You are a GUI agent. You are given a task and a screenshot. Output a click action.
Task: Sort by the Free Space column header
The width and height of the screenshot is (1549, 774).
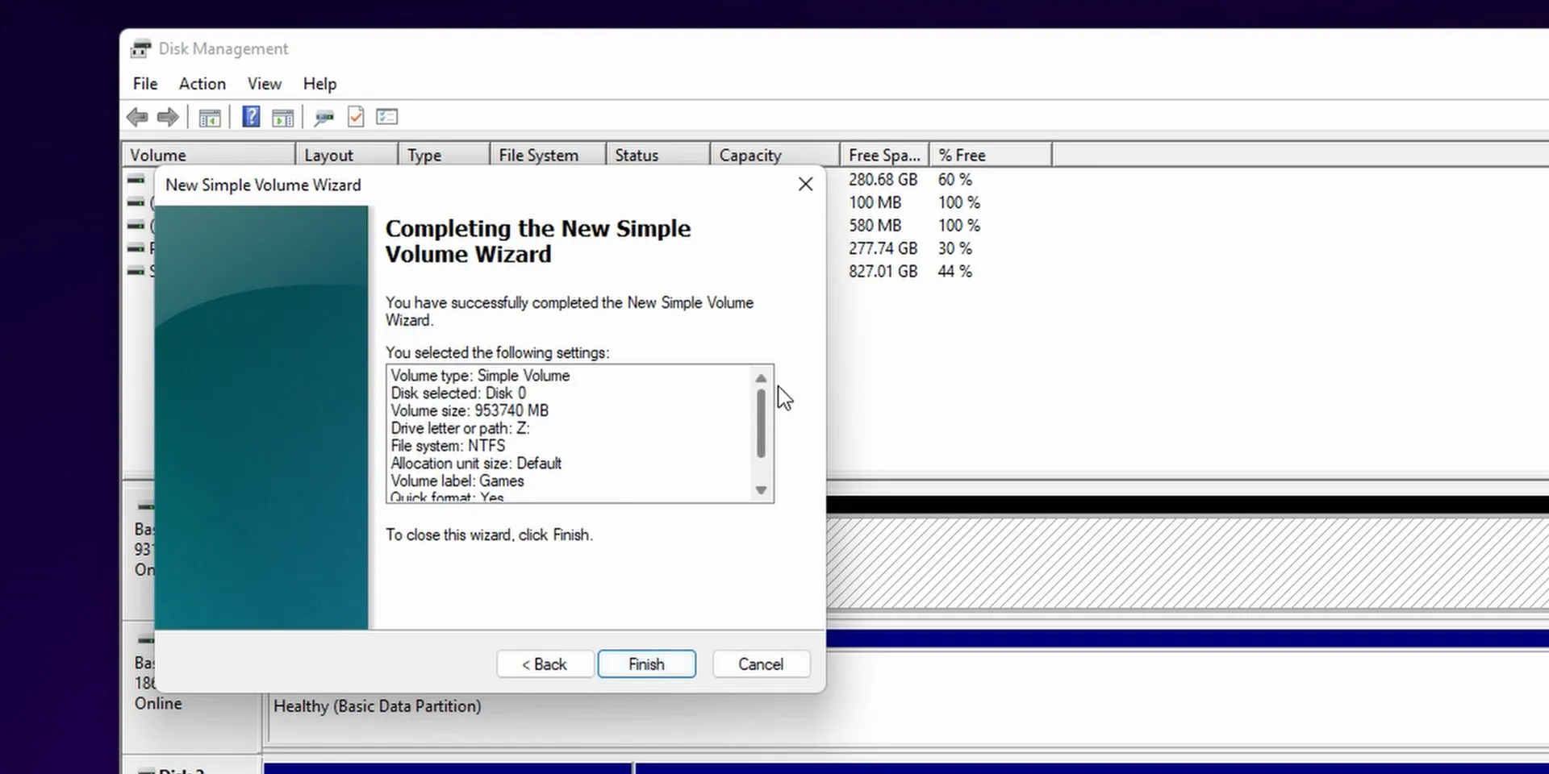coord(884,155)
